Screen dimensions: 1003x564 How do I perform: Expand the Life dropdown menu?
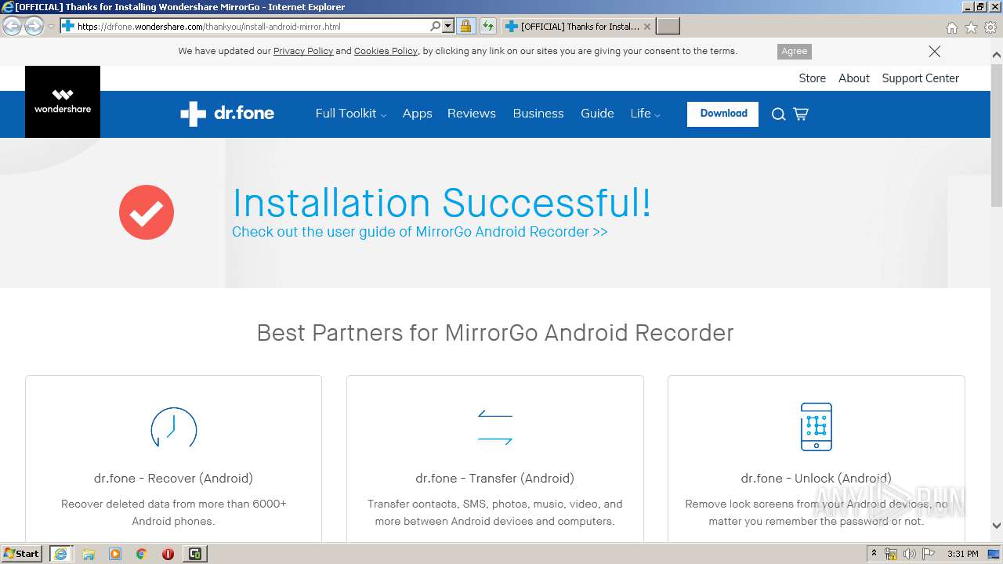645,114
